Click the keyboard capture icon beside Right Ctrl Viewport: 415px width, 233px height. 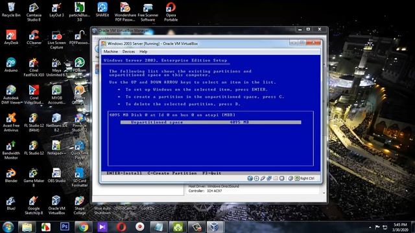297,179
